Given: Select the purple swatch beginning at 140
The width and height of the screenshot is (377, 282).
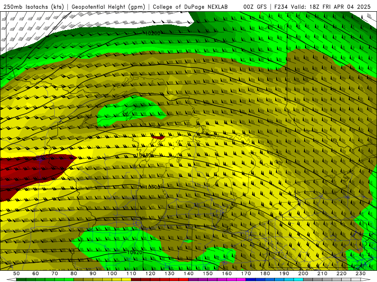Looking at the screenshot, I should (193, 279).
